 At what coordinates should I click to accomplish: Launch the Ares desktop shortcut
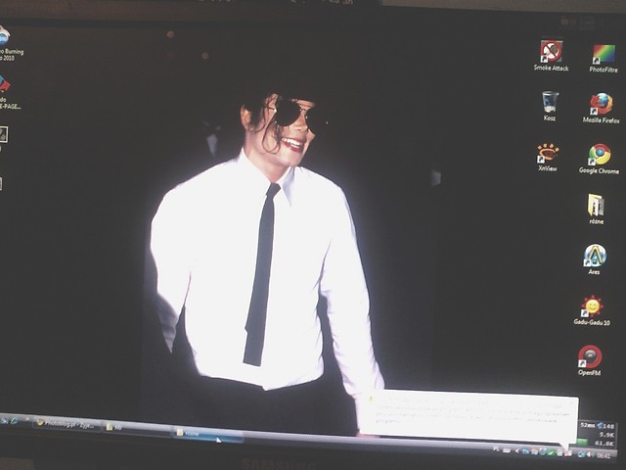[594, 259]
